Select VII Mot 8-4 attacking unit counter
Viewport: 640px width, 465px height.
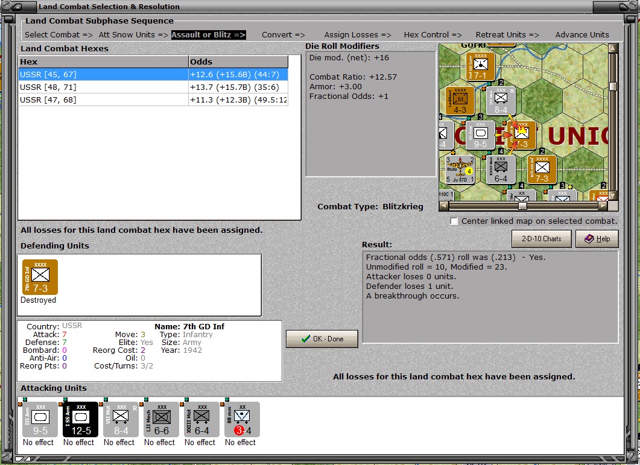(121, 420)
